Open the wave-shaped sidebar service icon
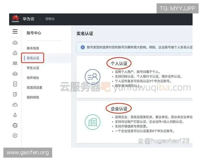 15,63
